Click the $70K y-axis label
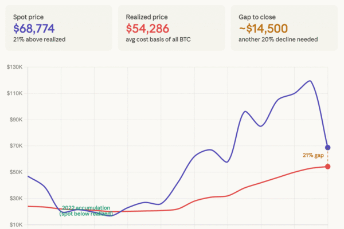 tap(15, 146)
